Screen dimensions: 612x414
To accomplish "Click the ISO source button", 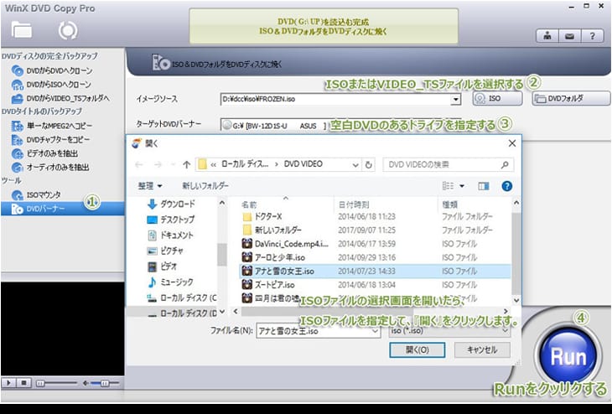I will pos(498,98).
